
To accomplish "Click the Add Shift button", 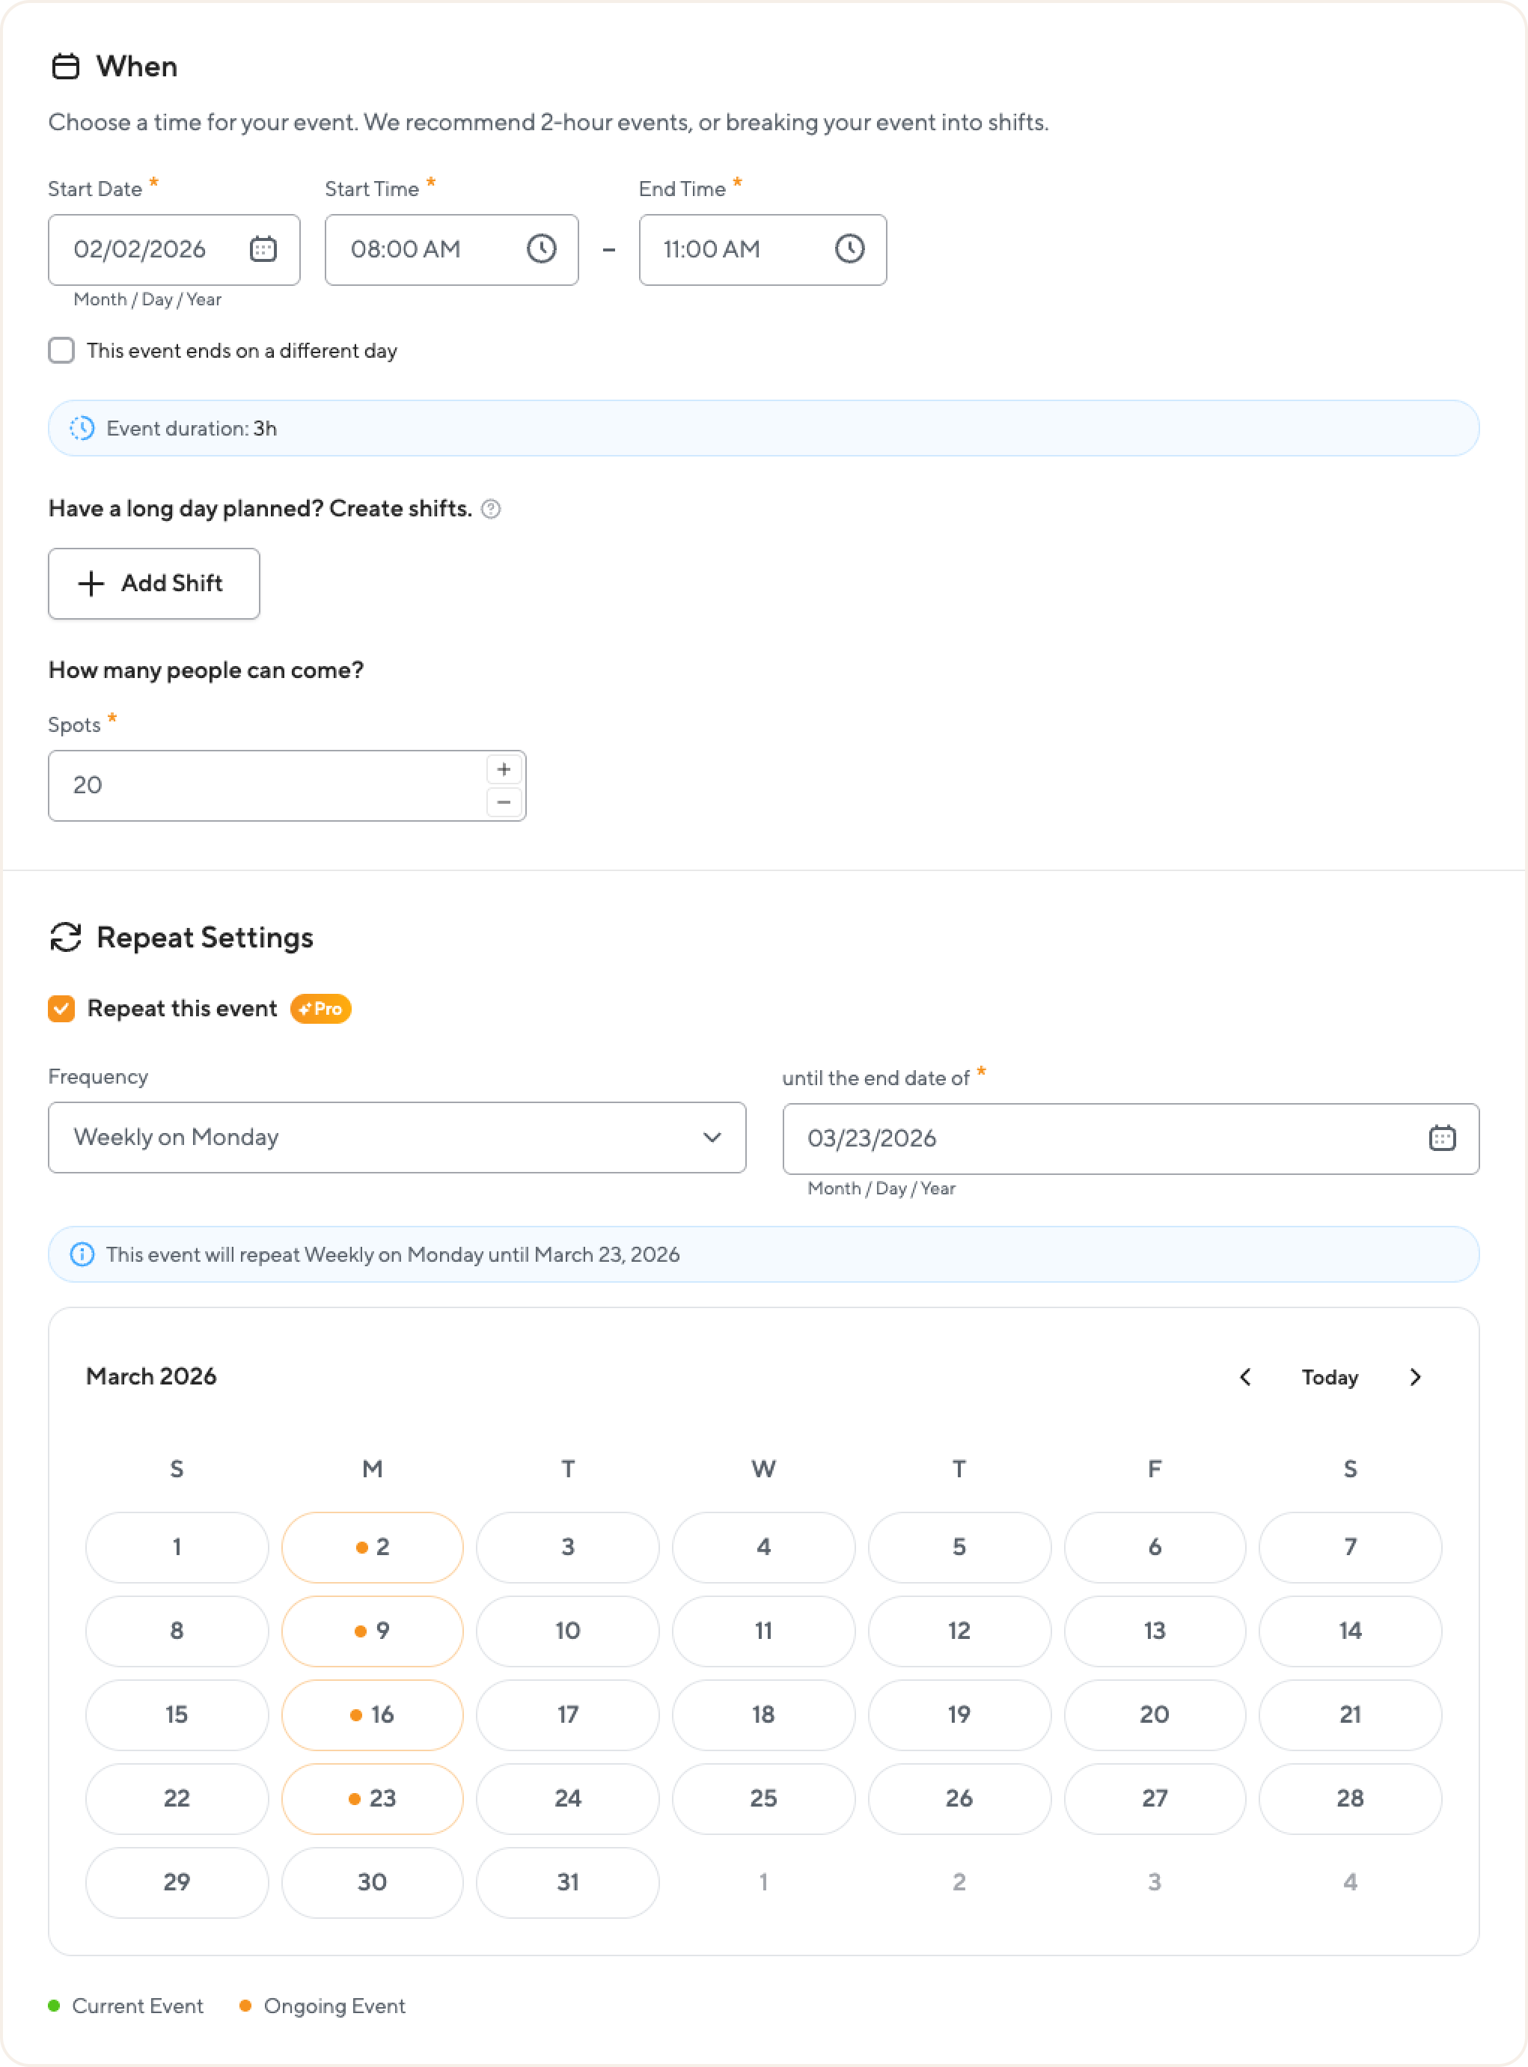I will (x=153, y=583).
